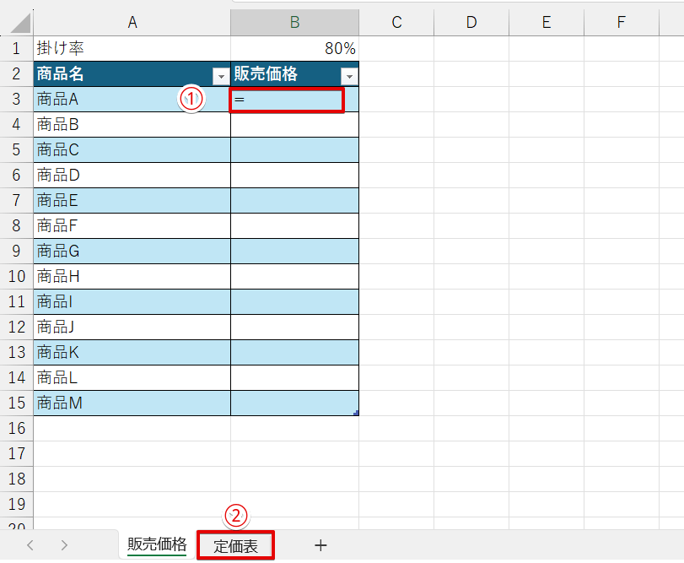Select row 16 header
The height and width of the screenshot is (563, 684).
[x=17, y=428]
